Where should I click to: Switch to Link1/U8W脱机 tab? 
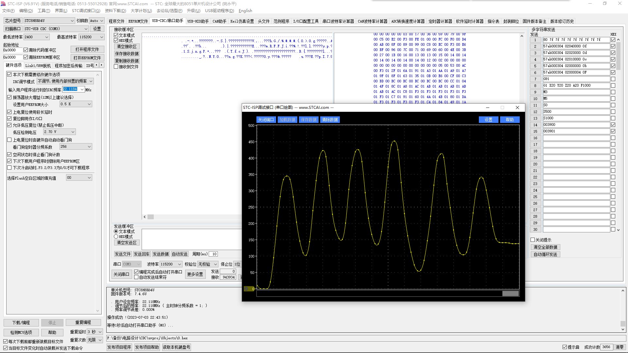tap(38, 66)
